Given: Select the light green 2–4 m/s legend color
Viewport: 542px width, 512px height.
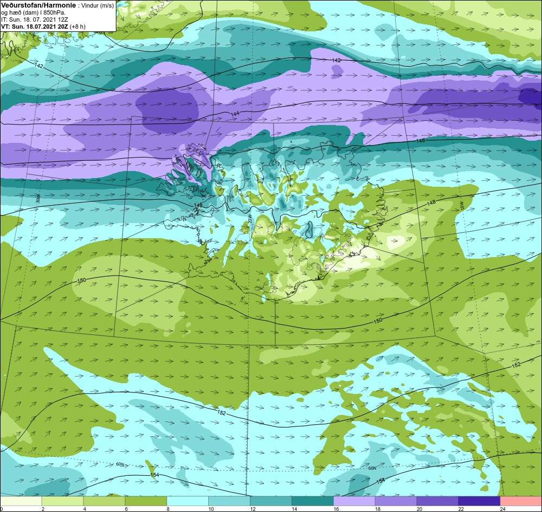Looking at the screenshot, I should point(62,501).
